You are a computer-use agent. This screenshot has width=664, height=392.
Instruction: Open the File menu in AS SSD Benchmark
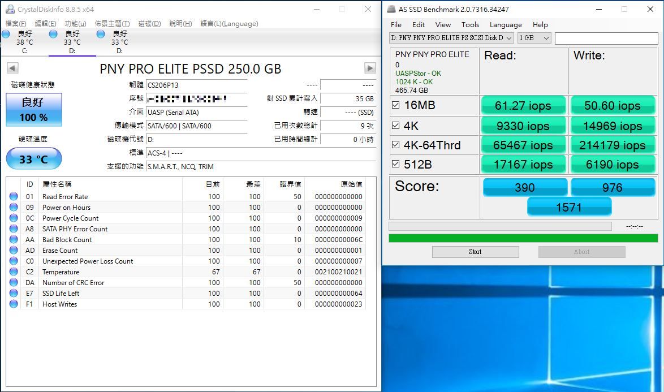coord(396,24)
